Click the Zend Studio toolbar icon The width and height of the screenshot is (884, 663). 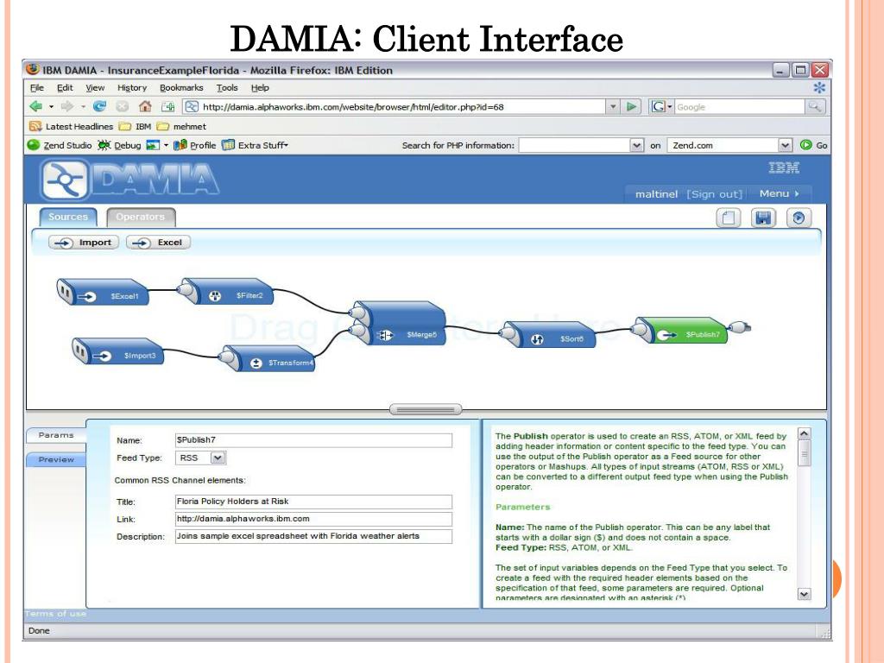[34, 145]
